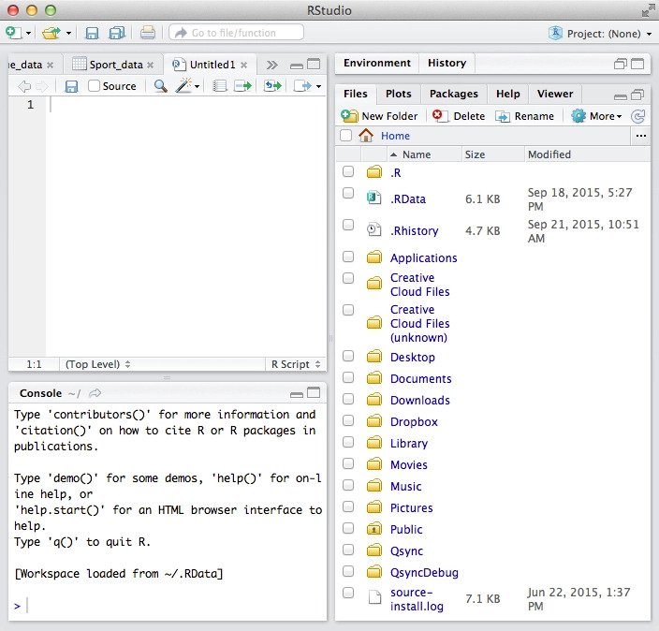
Task: Click the compile notebook icon
Action: point(219,86)
